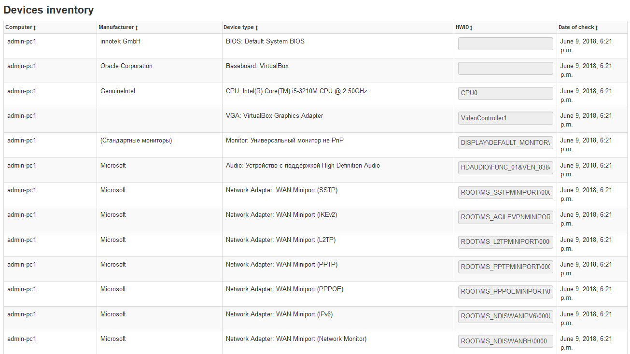The image size is (630, 354).
Task: Toggle sort direction on Date of check header
Action: point(597,28)
